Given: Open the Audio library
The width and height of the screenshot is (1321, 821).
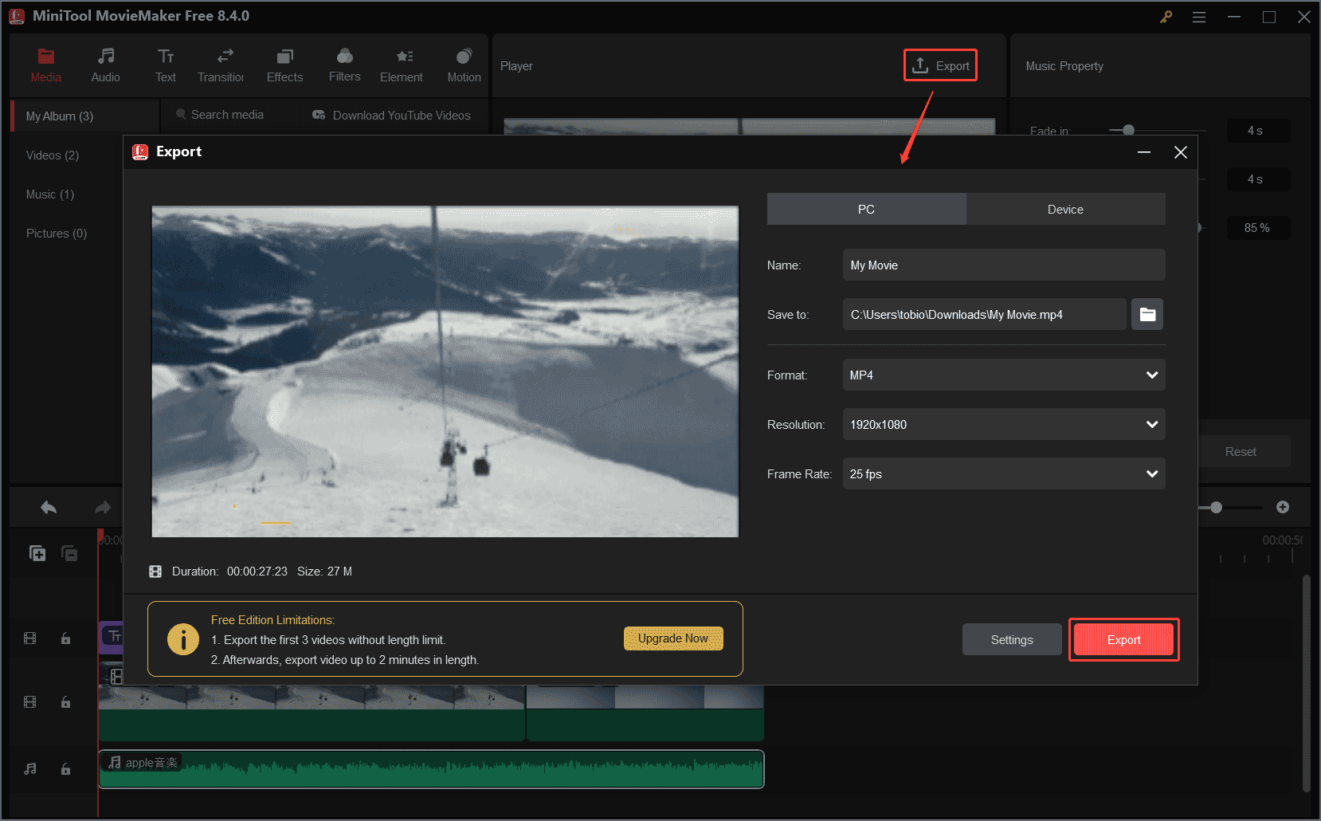Looking at the screenshot, I should (105, 64).
